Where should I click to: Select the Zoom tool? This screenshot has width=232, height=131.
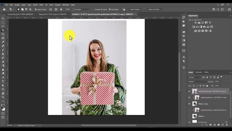(x=3, y=97)
